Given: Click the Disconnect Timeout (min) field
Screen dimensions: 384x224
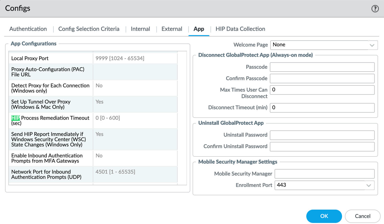Looking at the screenshot, I should (x=322, y=108).
